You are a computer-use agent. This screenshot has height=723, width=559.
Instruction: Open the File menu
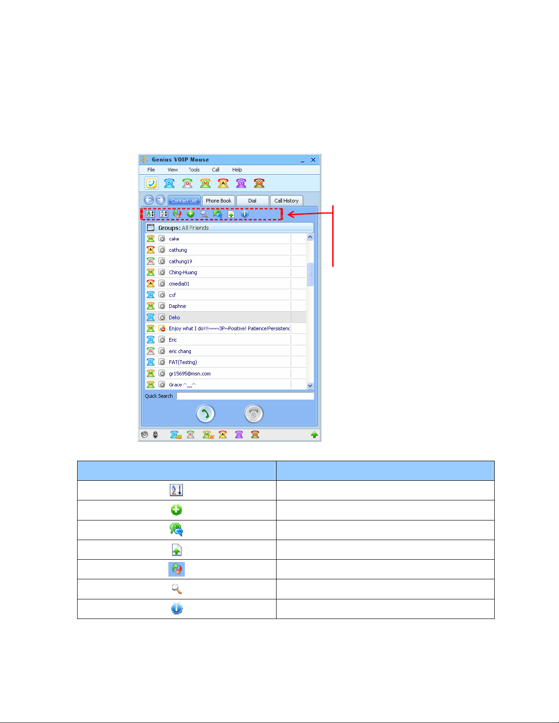click(x=151, y=170)
